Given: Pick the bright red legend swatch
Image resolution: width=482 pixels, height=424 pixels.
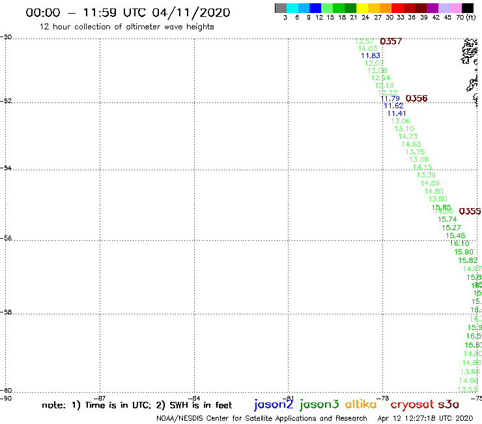Looking at the screenshot, I should tap(397, 8).
